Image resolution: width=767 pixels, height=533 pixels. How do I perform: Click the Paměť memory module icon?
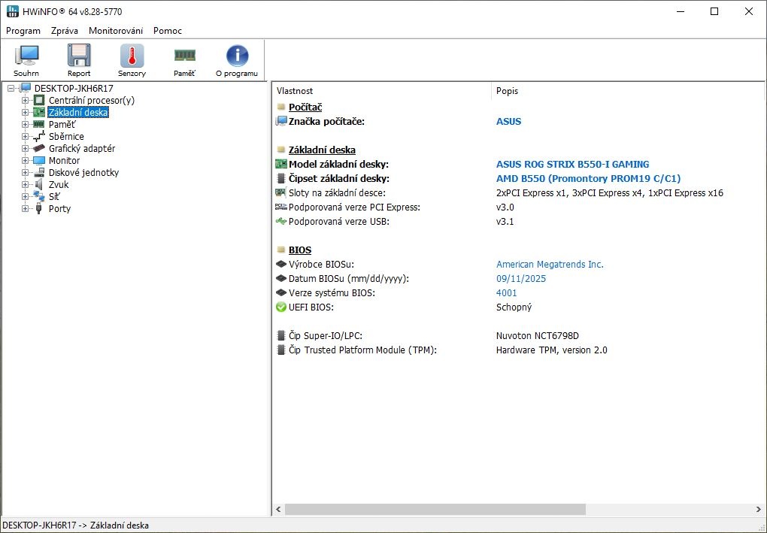[184, 60]
